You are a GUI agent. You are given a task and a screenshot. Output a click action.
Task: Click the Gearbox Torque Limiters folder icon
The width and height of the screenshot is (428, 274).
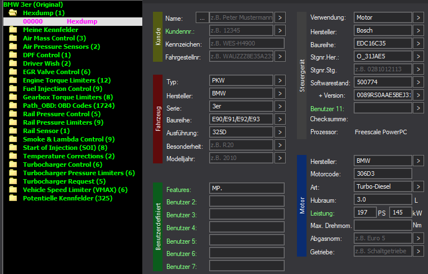[x=13, y=97]
